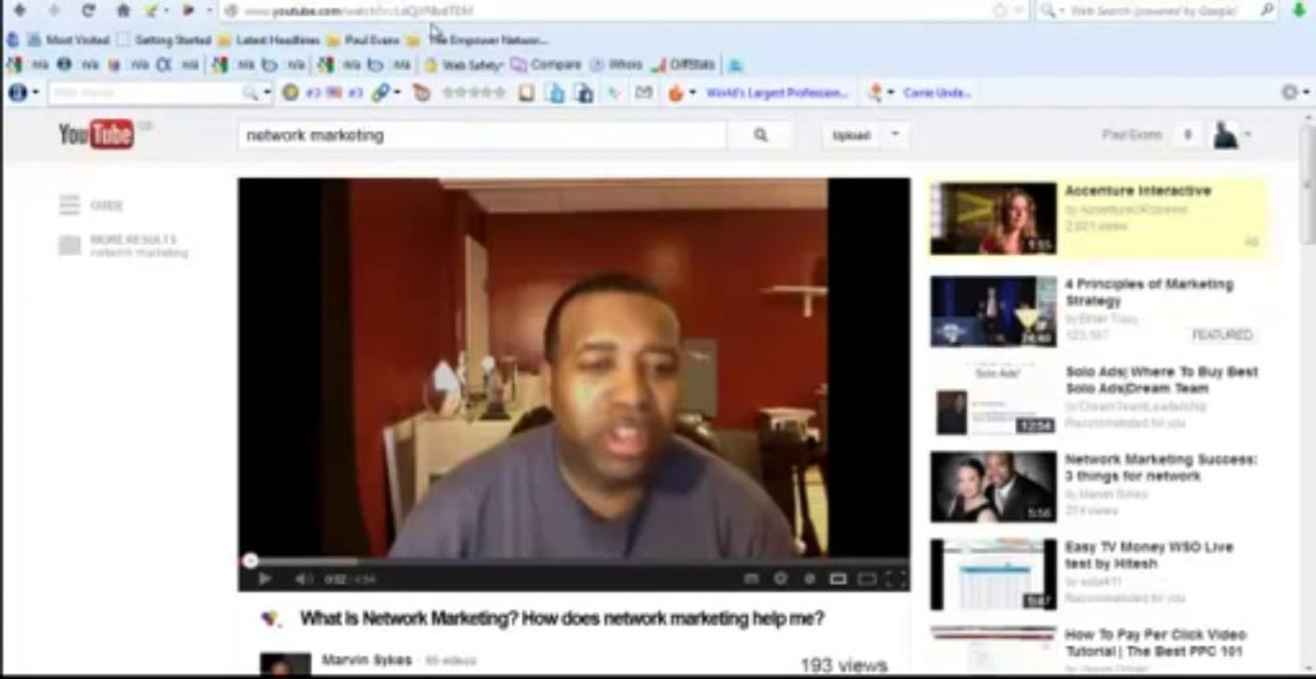This screenshot has height=679, width=1316.
Task: Open Easy TV Money WSO Live thumbnail
Action: click(993, 574)
